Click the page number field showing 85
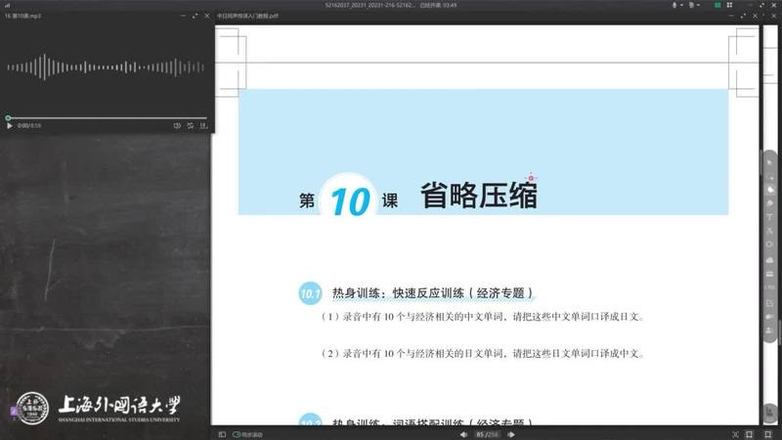Viewport: 782px width, 440px height. click(x=481, y=433)
